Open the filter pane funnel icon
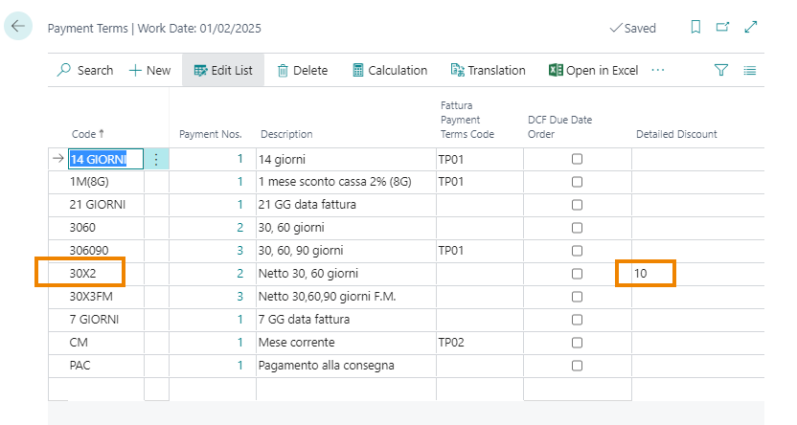 (720, 70)
